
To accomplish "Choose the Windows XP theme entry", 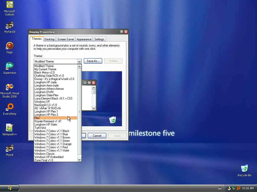I will (55, 102).
